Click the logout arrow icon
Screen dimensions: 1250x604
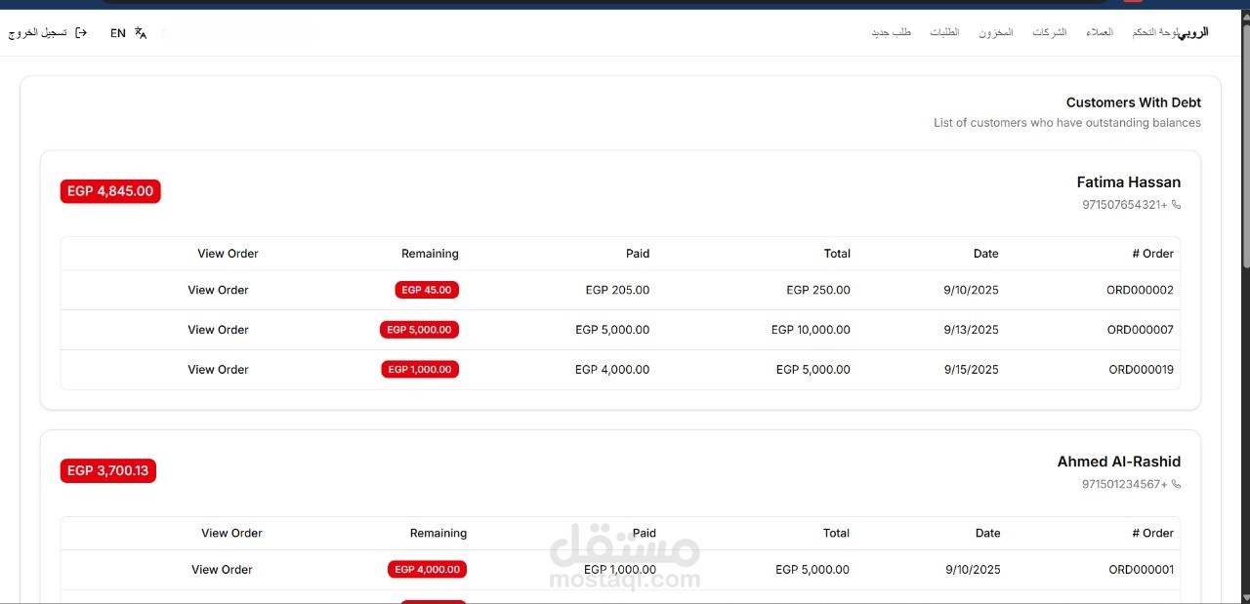(x=81, y=33)
